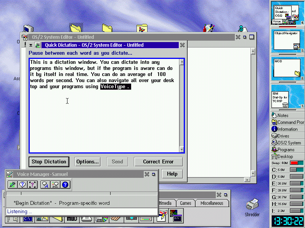Screen dimensions: 305x228
Task: Click the Quick Dictation title bar microphone icon
Action: pyautogui.click(x=37, y=45)
